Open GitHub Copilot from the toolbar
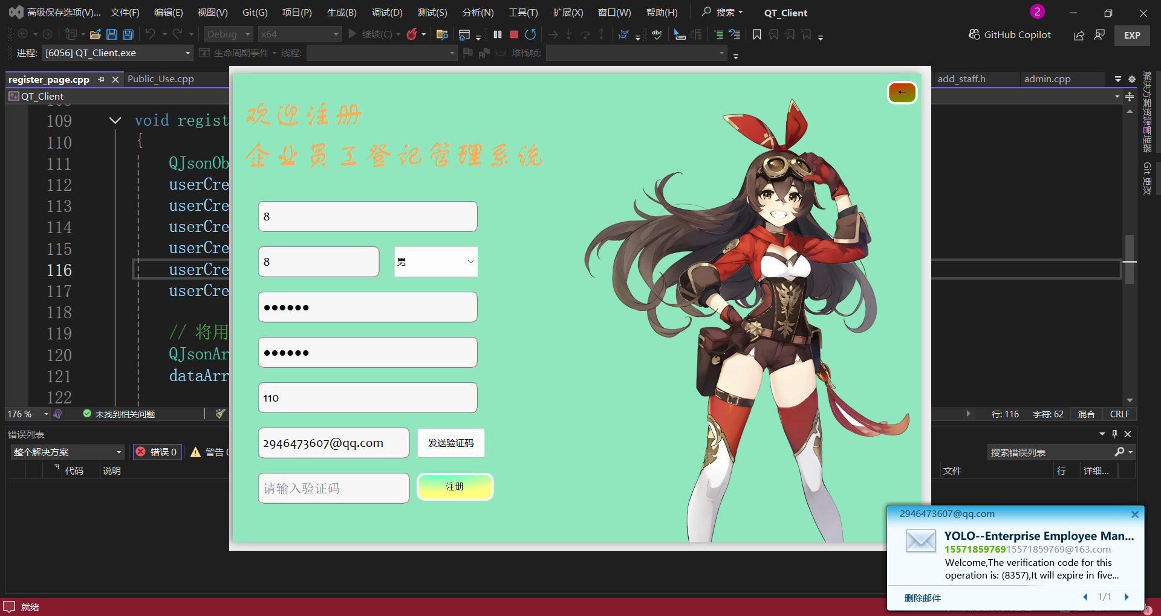1161x616 pixels. click(1010, 34)
